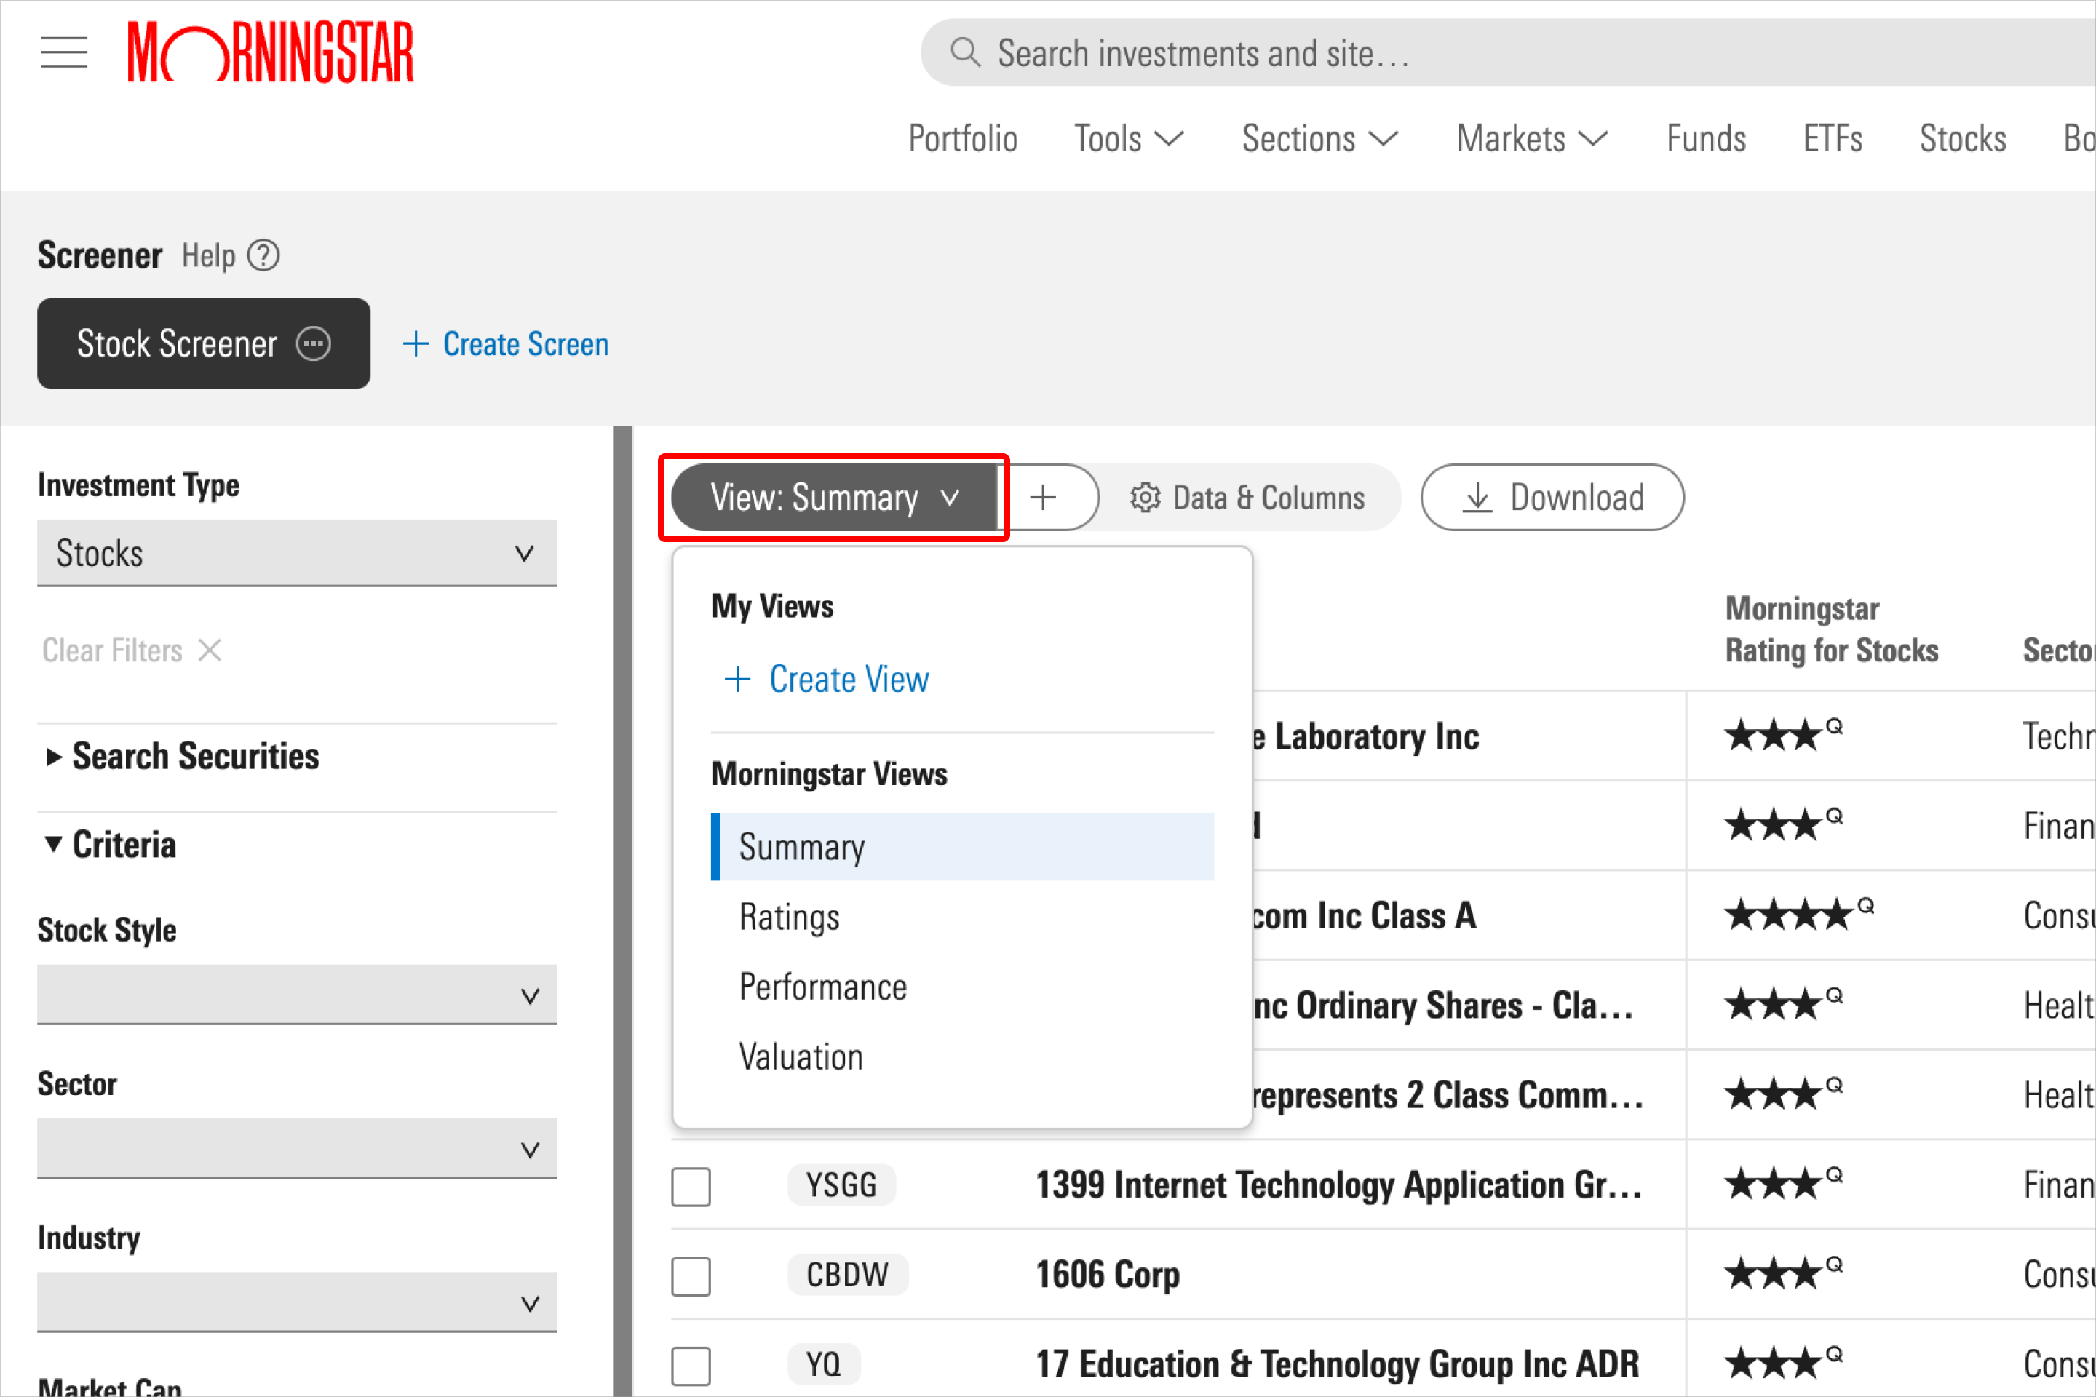
Task: Click the plus icon beside Create View
Action: coord(737,680)
